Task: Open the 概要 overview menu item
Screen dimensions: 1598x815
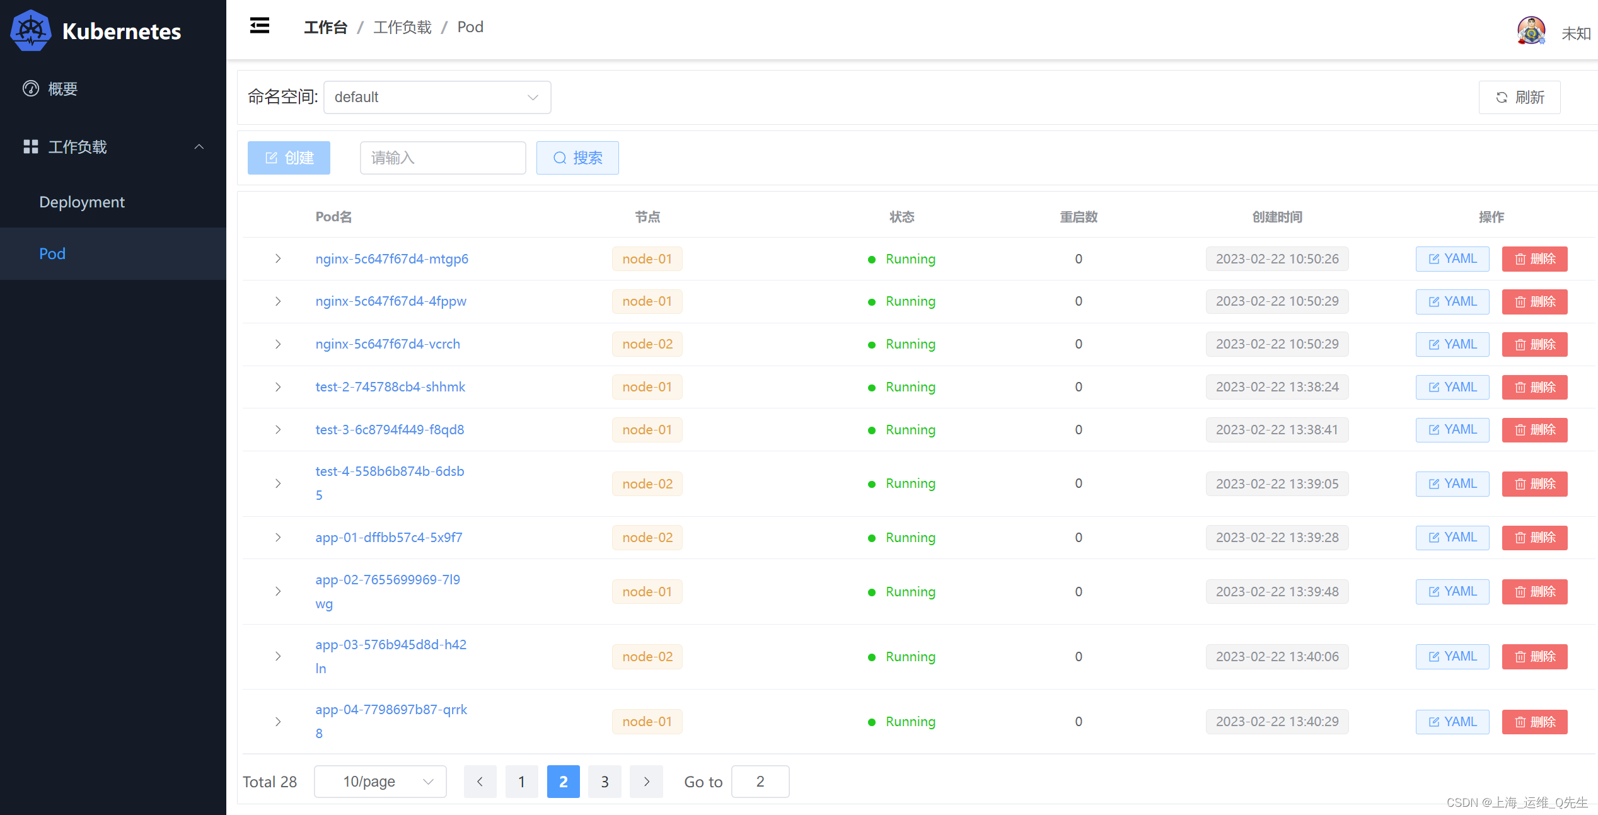Action: (113, 89)
